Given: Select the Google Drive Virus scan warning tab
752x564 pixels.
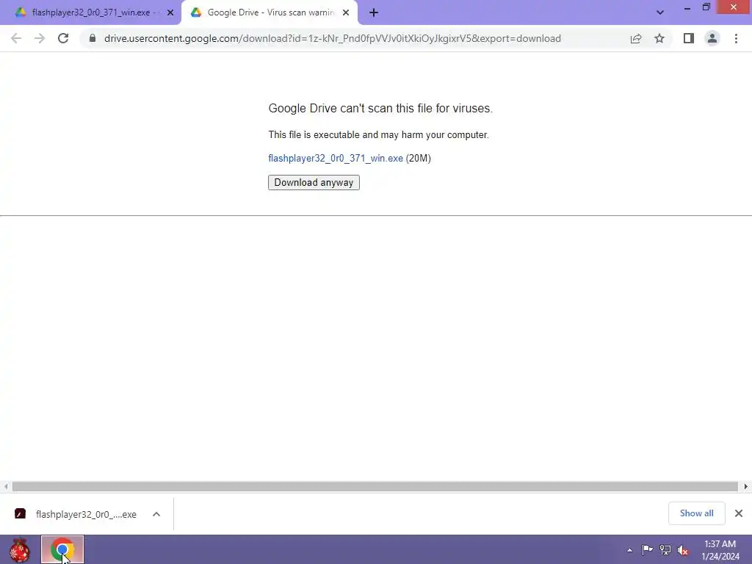Looking at the screenshot, I should tap(270, 12).
